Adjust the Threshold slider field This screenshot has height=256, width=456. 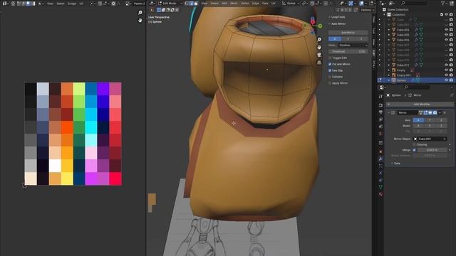(x=348, y=51)
